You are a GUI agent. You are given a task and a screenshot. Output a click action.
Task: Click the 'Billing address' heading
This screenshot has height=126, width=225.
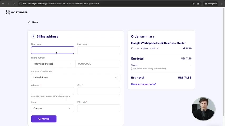(x=47, y=36)
